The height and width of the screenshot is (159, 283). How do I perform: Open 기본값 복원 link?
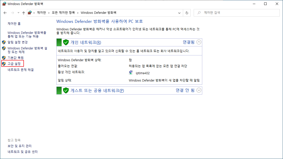click(x=16, y=58)
